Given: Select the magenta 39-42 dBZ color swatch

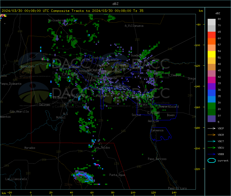Looking at the screenshot, I should pos(211,80).
